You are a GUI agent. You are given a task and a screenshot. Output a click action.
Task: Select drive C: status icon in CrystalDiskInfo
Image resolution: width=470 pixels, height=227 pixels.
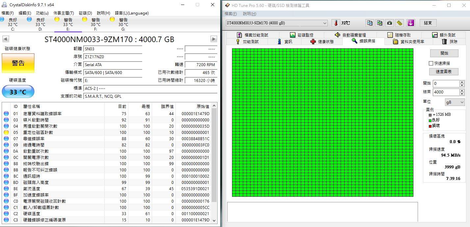pos(2,19)
